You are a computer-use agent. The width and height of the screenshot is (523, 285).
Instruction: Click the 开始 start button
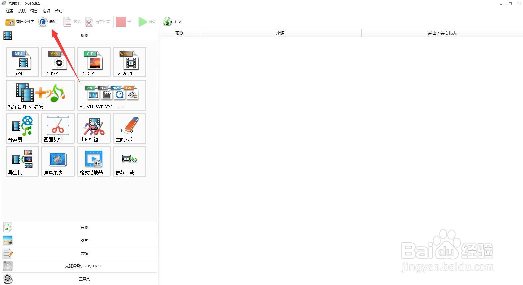[x=147, y=22]
